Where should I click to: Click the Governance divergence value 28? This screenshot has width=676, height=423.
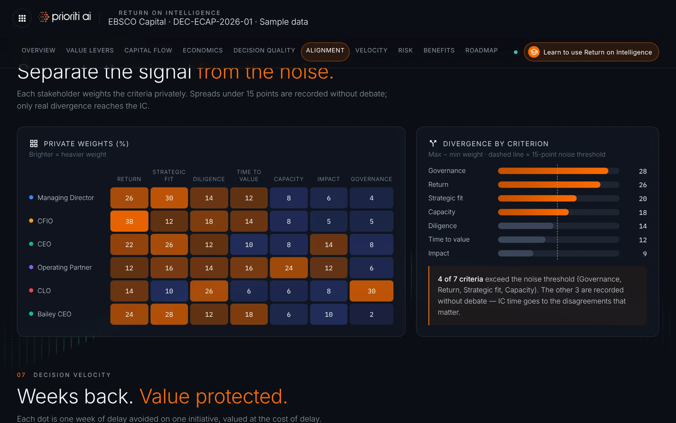(x=643, y=171)
